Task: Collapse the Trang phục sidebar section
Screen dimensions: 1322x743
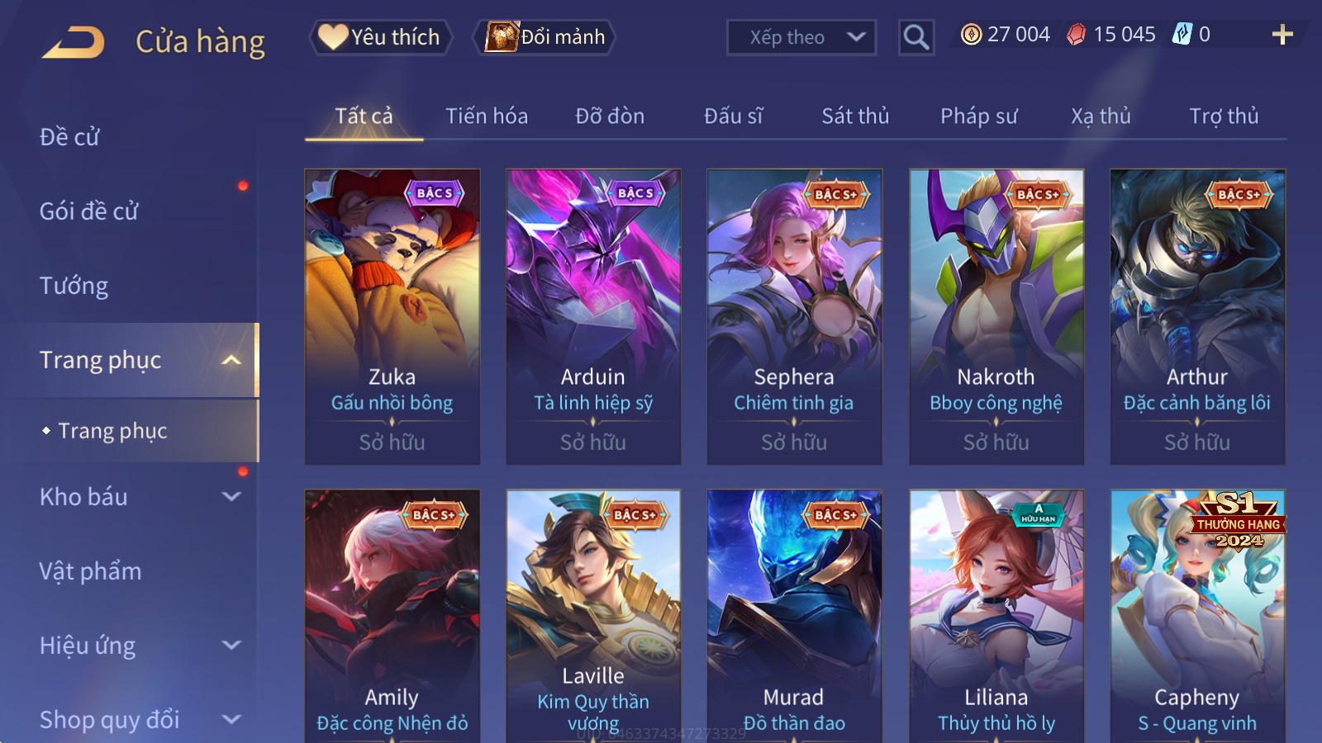Action: click(232, 360)
